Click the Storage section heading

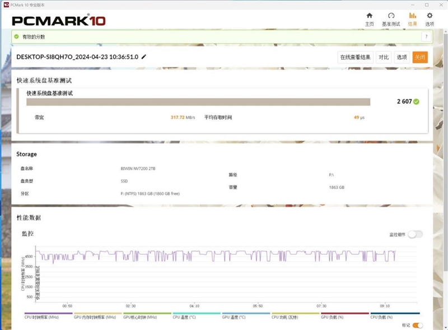pyautogui.click(x=26, y=154)
